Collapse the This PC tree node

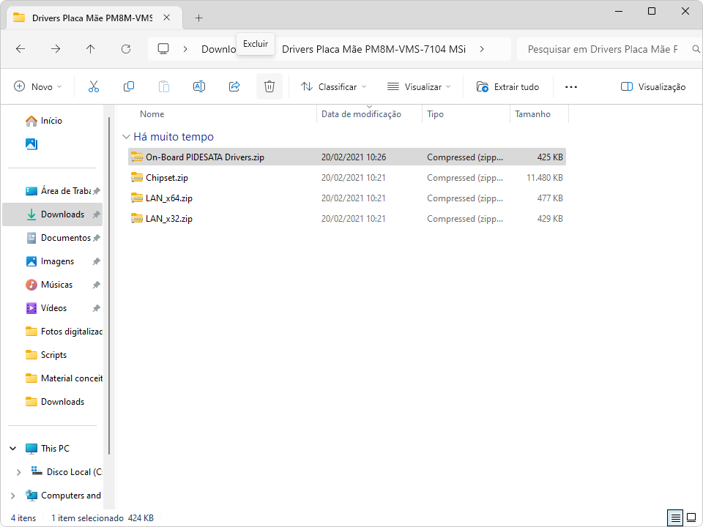click(13, 449)
